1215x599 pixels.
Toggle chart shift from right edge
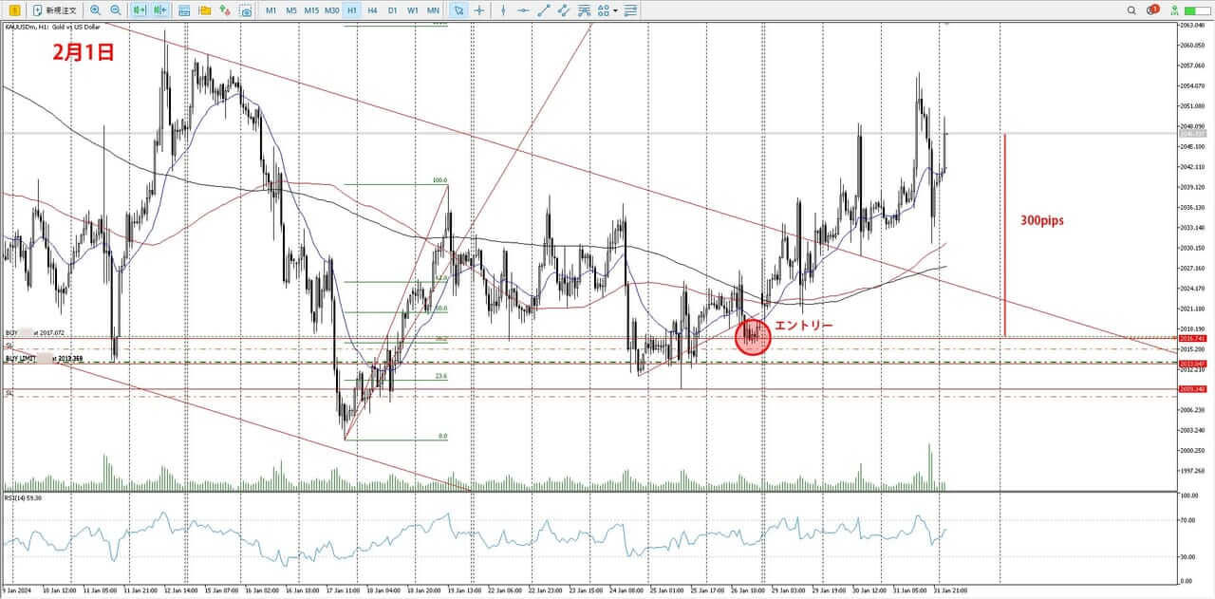(159, 10)
